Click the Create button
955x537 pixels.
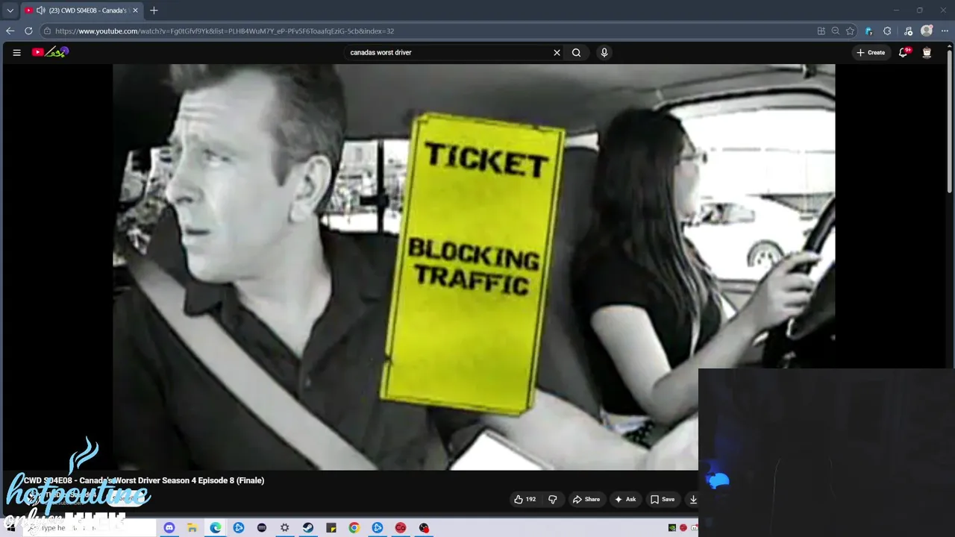[871, 52]
